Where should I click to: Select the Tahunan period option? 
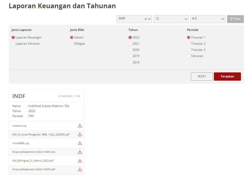[188, 56]
